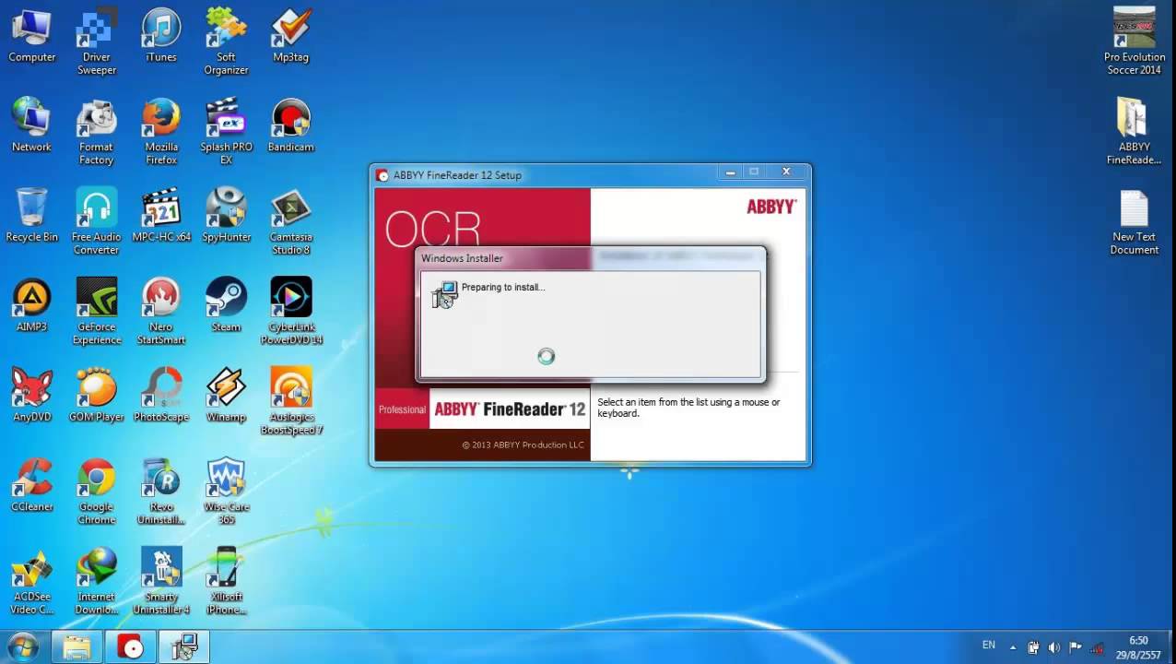Open ABBYY FineReader desktop folder
The height and width of the screenshot is (664, 1176).
[1134, 133]
